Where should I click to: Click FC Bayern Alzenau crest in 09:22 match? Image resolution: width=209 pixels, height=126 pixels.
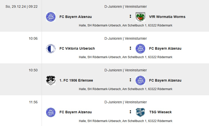click(x=51, y=17)
